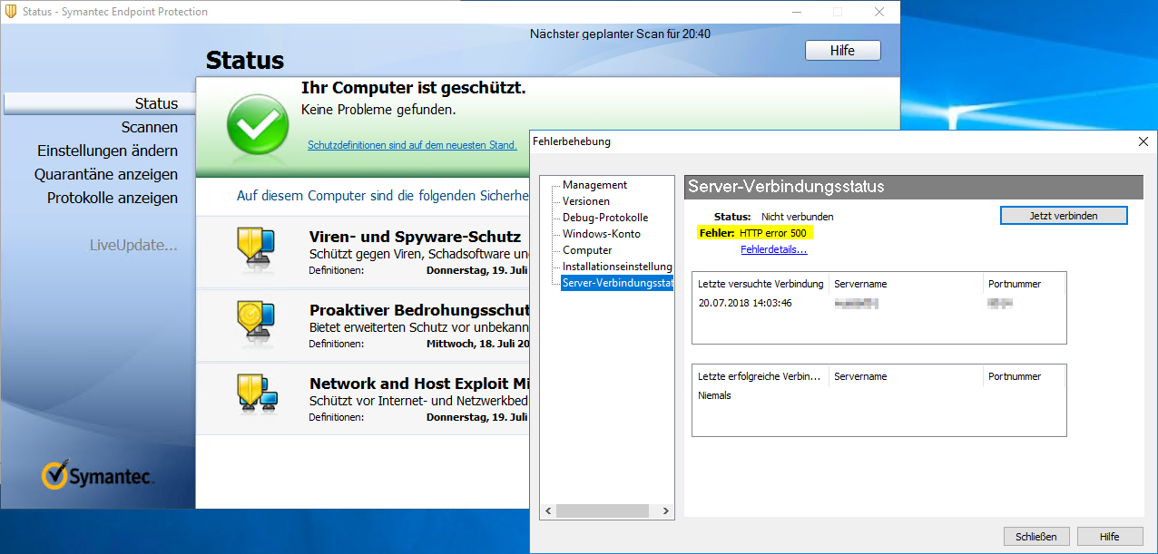1158x554 pixels.
Task: Click Letzte versuchte Verbindung column header
Action: click(761, 284)
